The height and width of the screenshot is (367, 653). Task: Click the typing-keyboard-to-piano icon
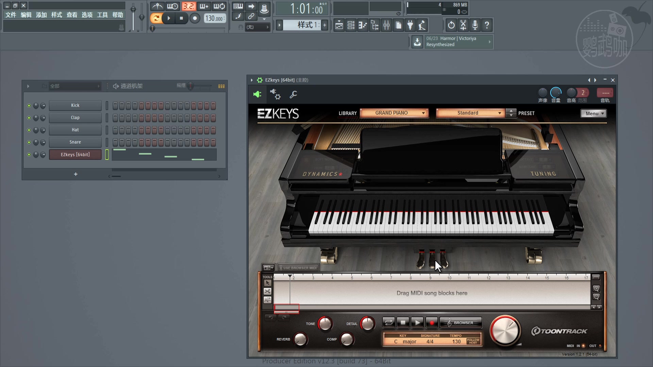[238, 6]
